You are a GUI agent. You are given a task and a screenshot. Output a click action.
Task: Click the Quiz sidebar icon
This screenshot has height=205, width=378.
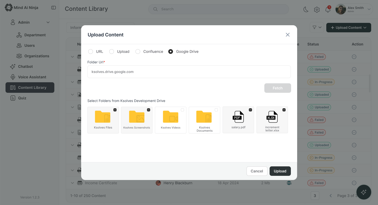[13, 98]
